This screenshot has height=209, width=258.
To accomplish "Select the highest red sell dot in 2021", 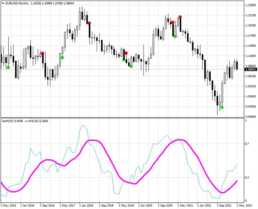I will pos(180,17).
